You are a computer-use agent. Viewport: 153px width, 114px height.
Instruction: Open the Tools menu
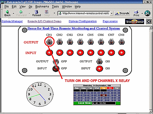click(55, 6)
